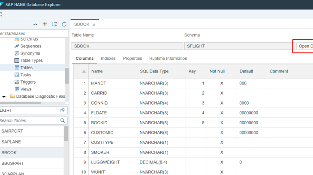
Task: Click the add folder icon in the toolbar
Action: (x=54, y=24)
